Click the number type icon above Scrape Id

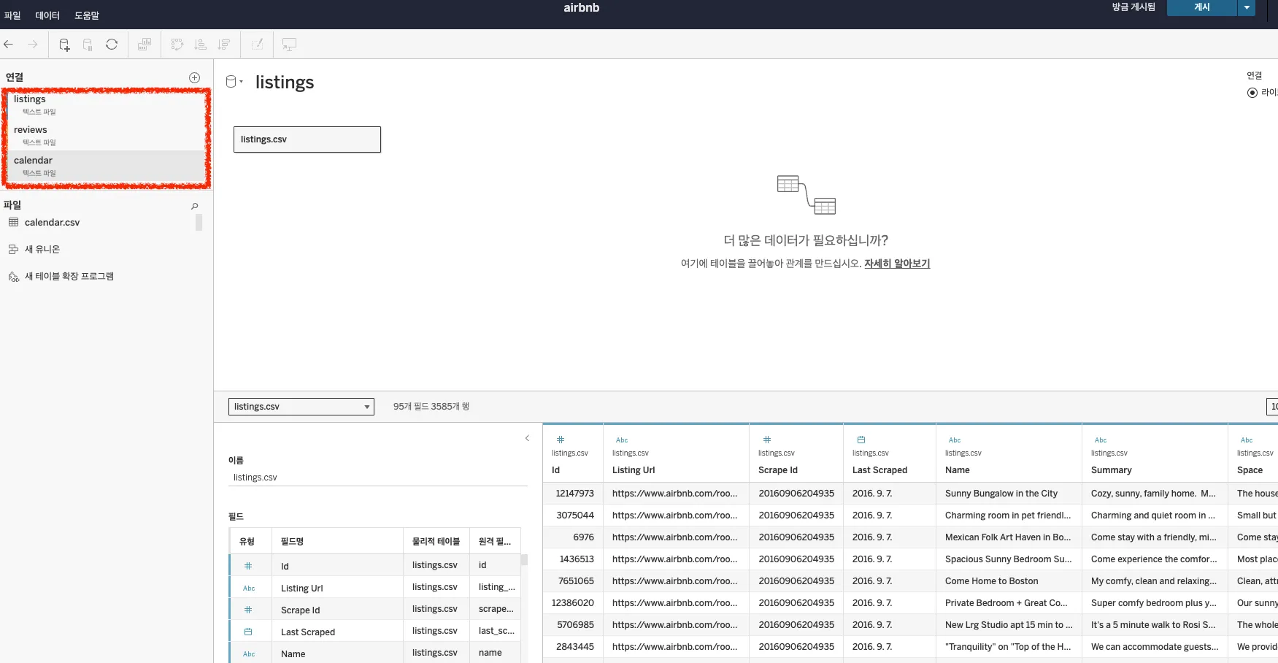(x=766, y=440)
